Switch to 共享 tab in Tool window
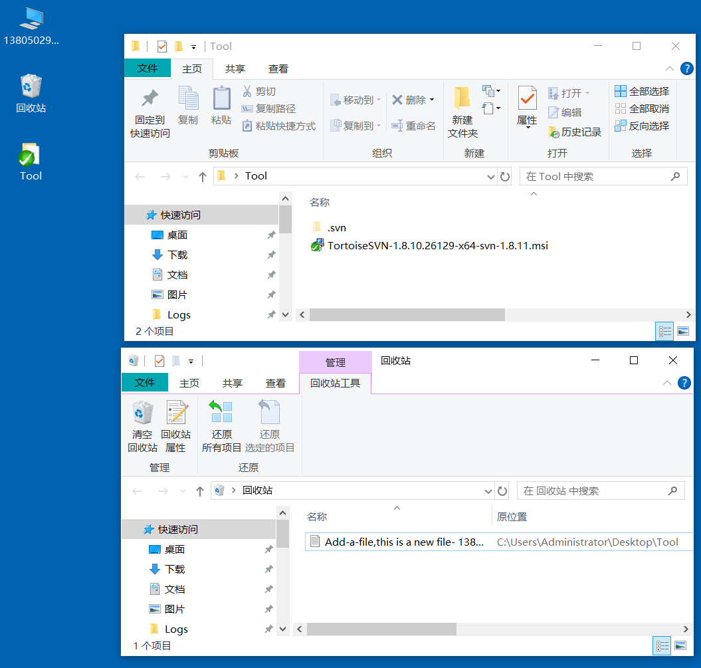701x668 pixels. [235, 69]
